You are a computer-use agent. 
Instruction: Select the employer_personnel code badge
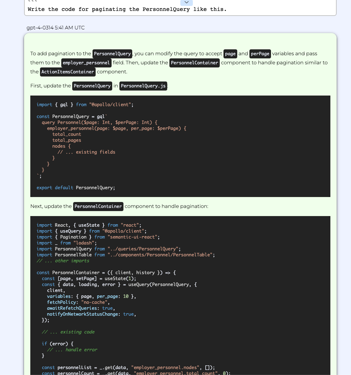click(x=86, y=63)
